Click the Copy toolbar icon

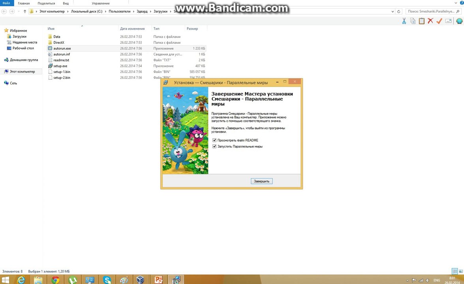click(x=413, y=21)
